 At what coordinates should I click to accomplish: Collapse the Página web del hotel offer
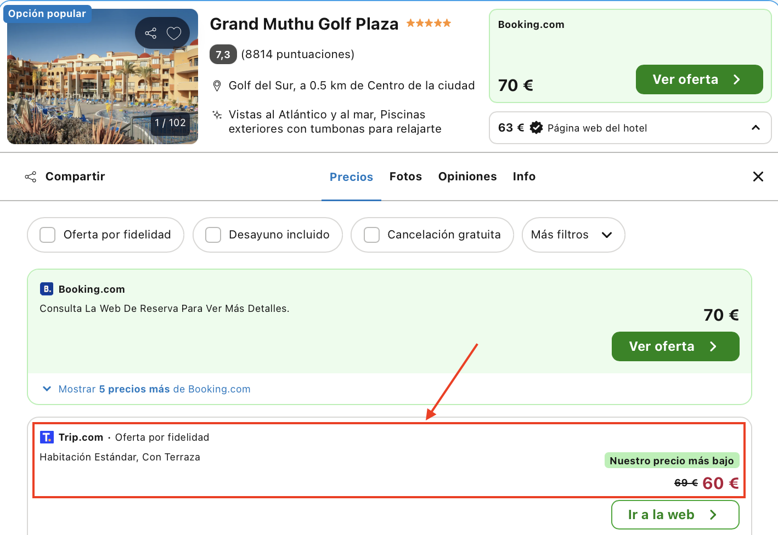756,127
